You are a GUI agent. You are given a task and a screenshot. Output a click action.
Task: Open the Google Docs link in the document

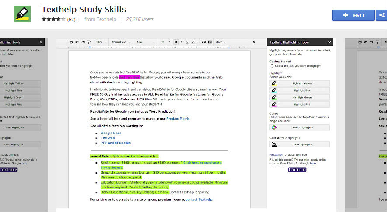[111, 133]
